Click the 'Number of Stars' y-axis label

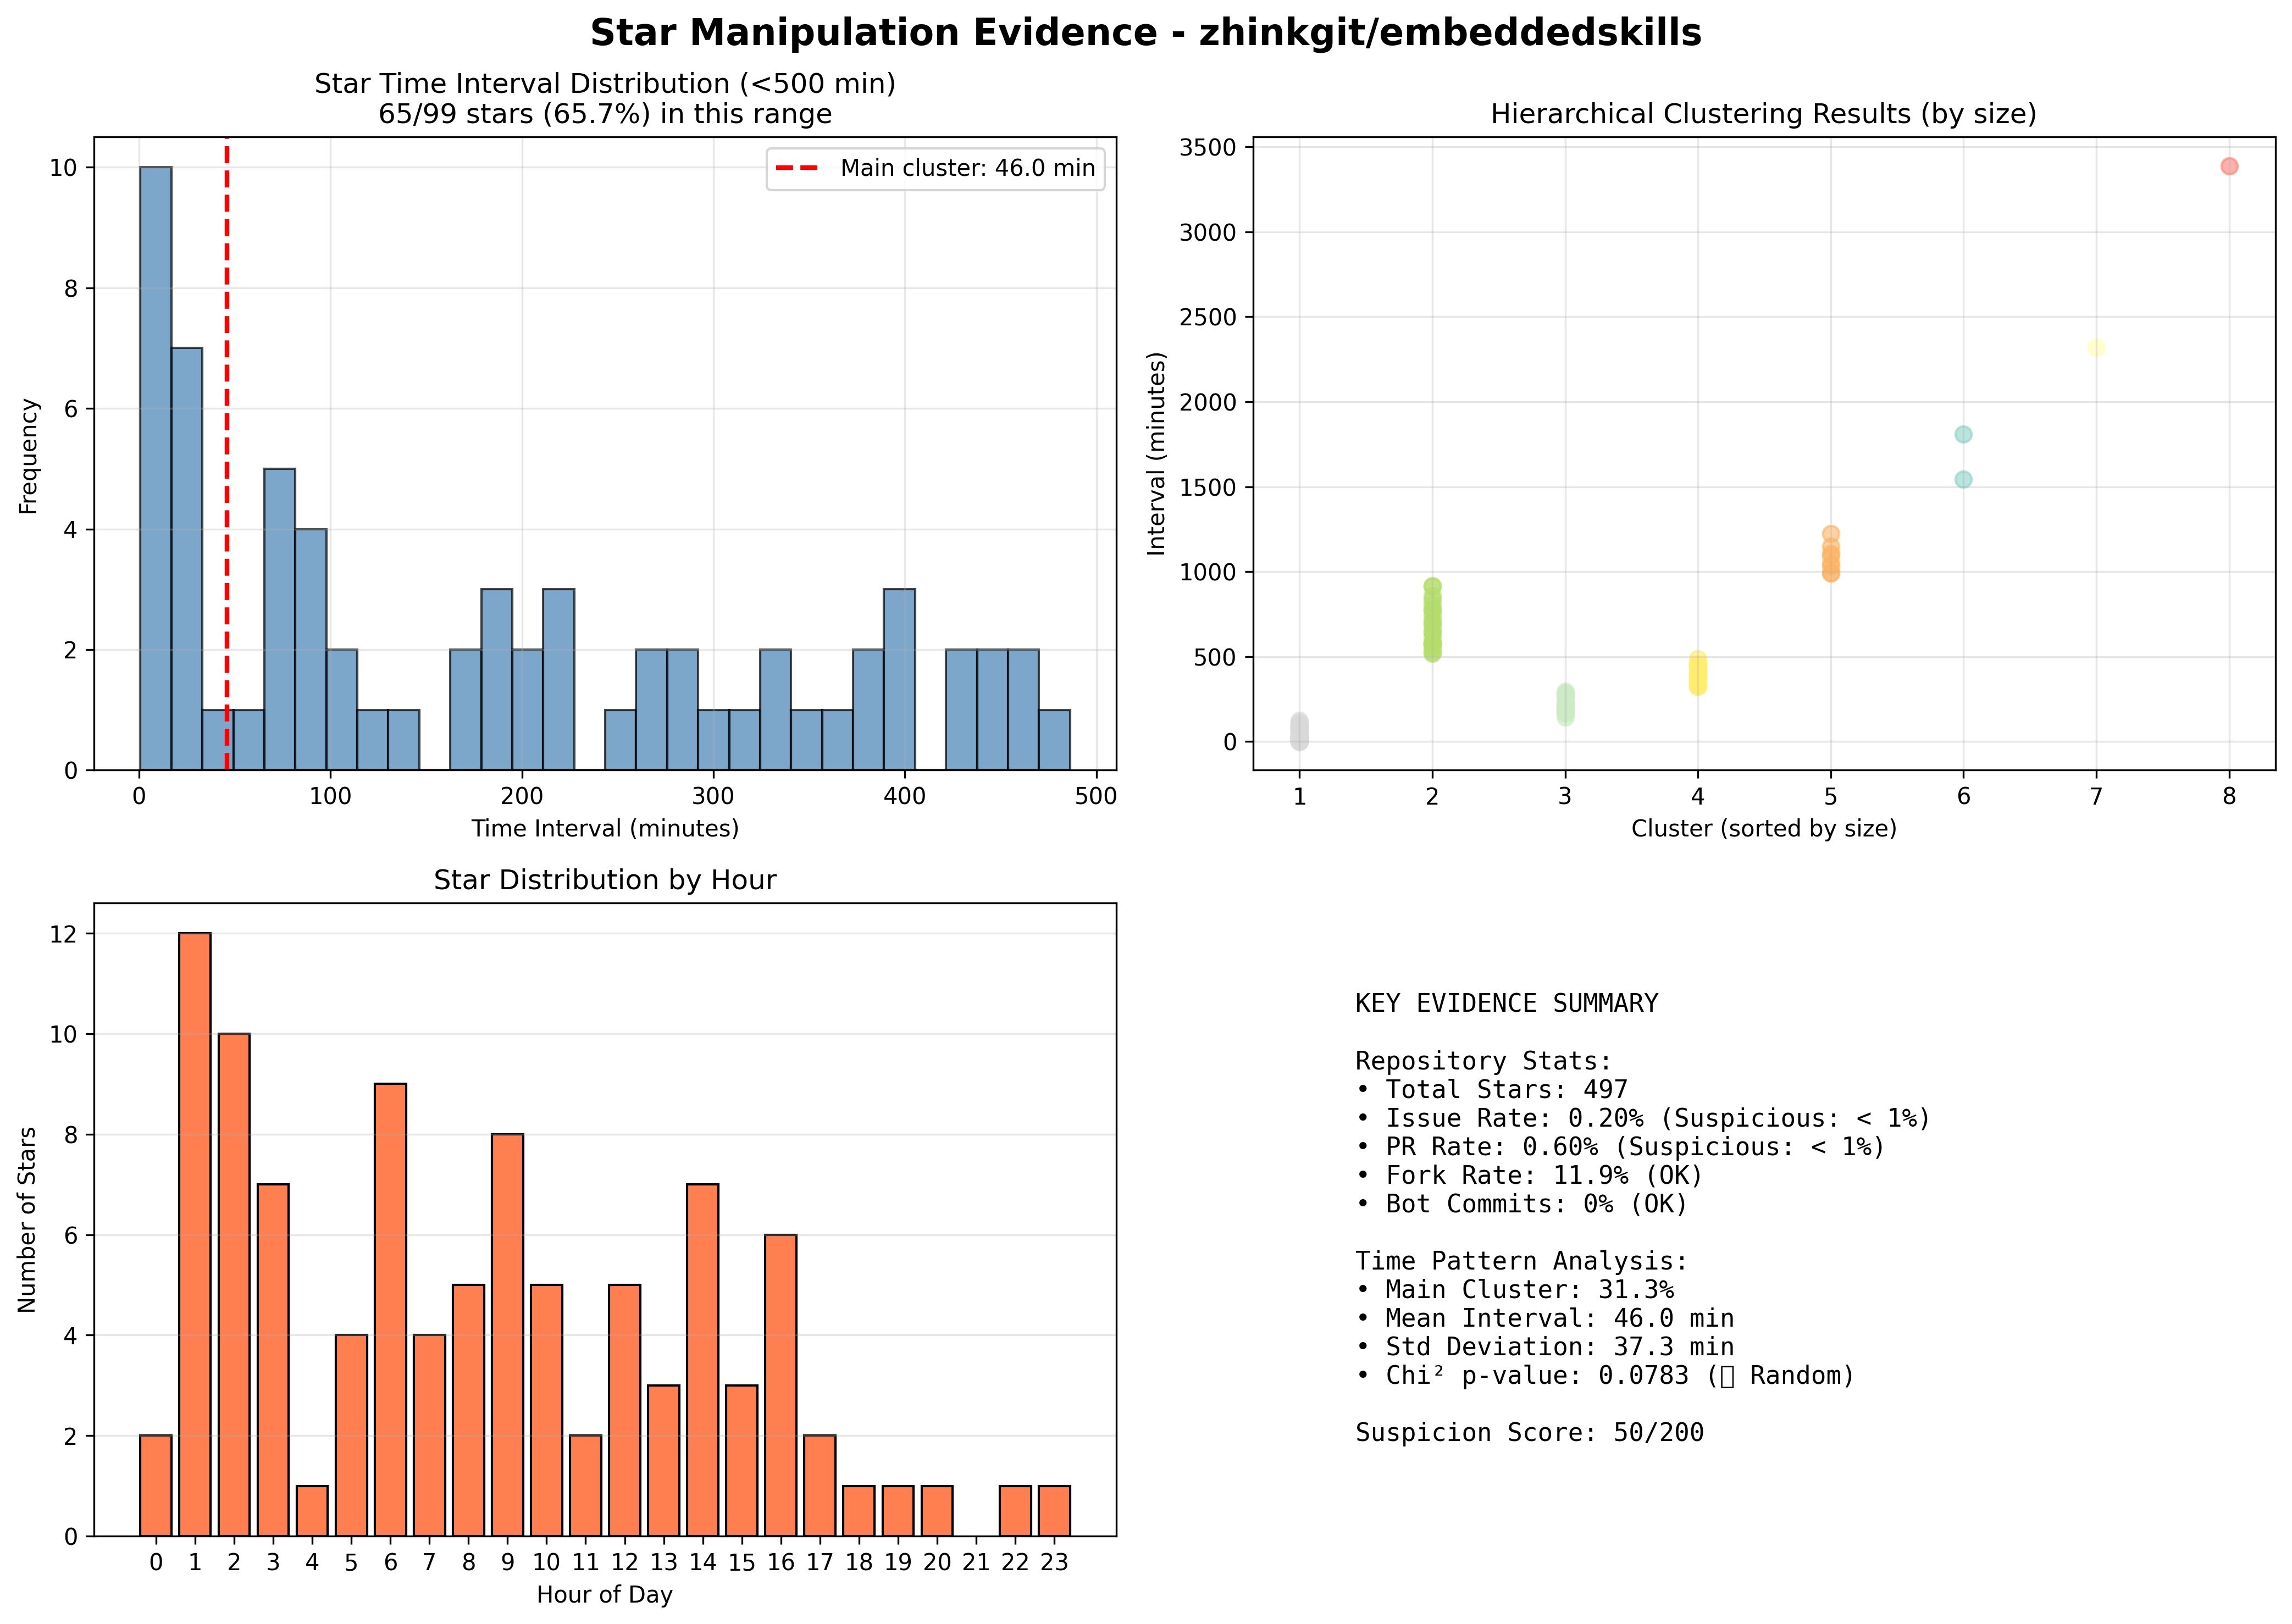click(28, 1220)
